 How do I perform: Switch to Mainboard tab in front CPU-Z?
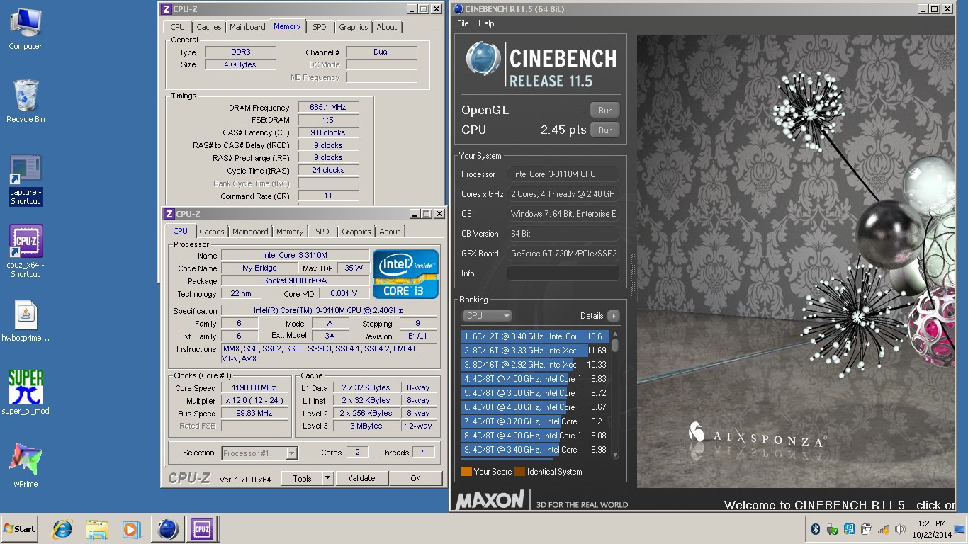point(250,232)
